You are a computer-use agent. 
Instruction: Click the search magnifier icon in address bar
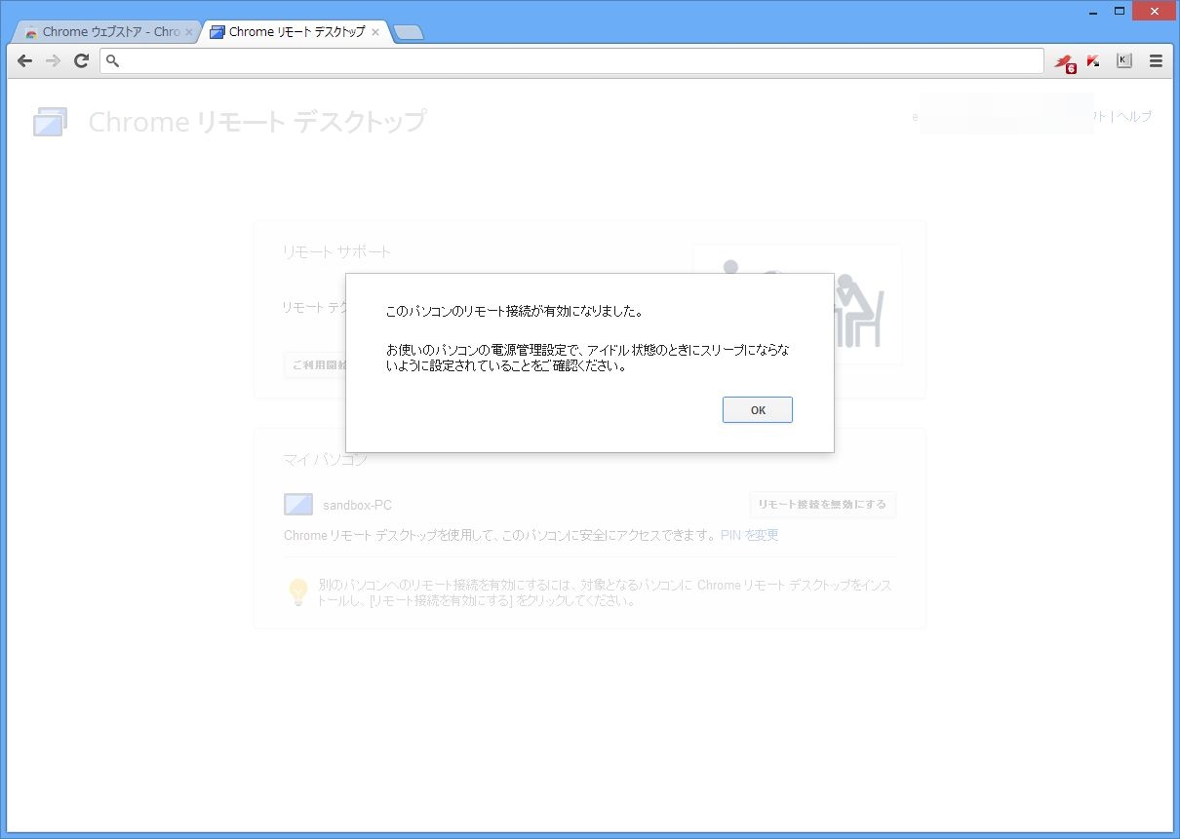click(x=113, y=60)
